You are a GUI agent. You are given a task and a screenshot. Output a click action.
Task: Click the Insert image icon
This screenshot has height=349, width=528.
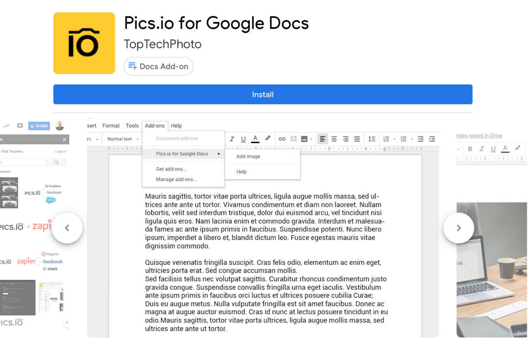pos(304,139)
